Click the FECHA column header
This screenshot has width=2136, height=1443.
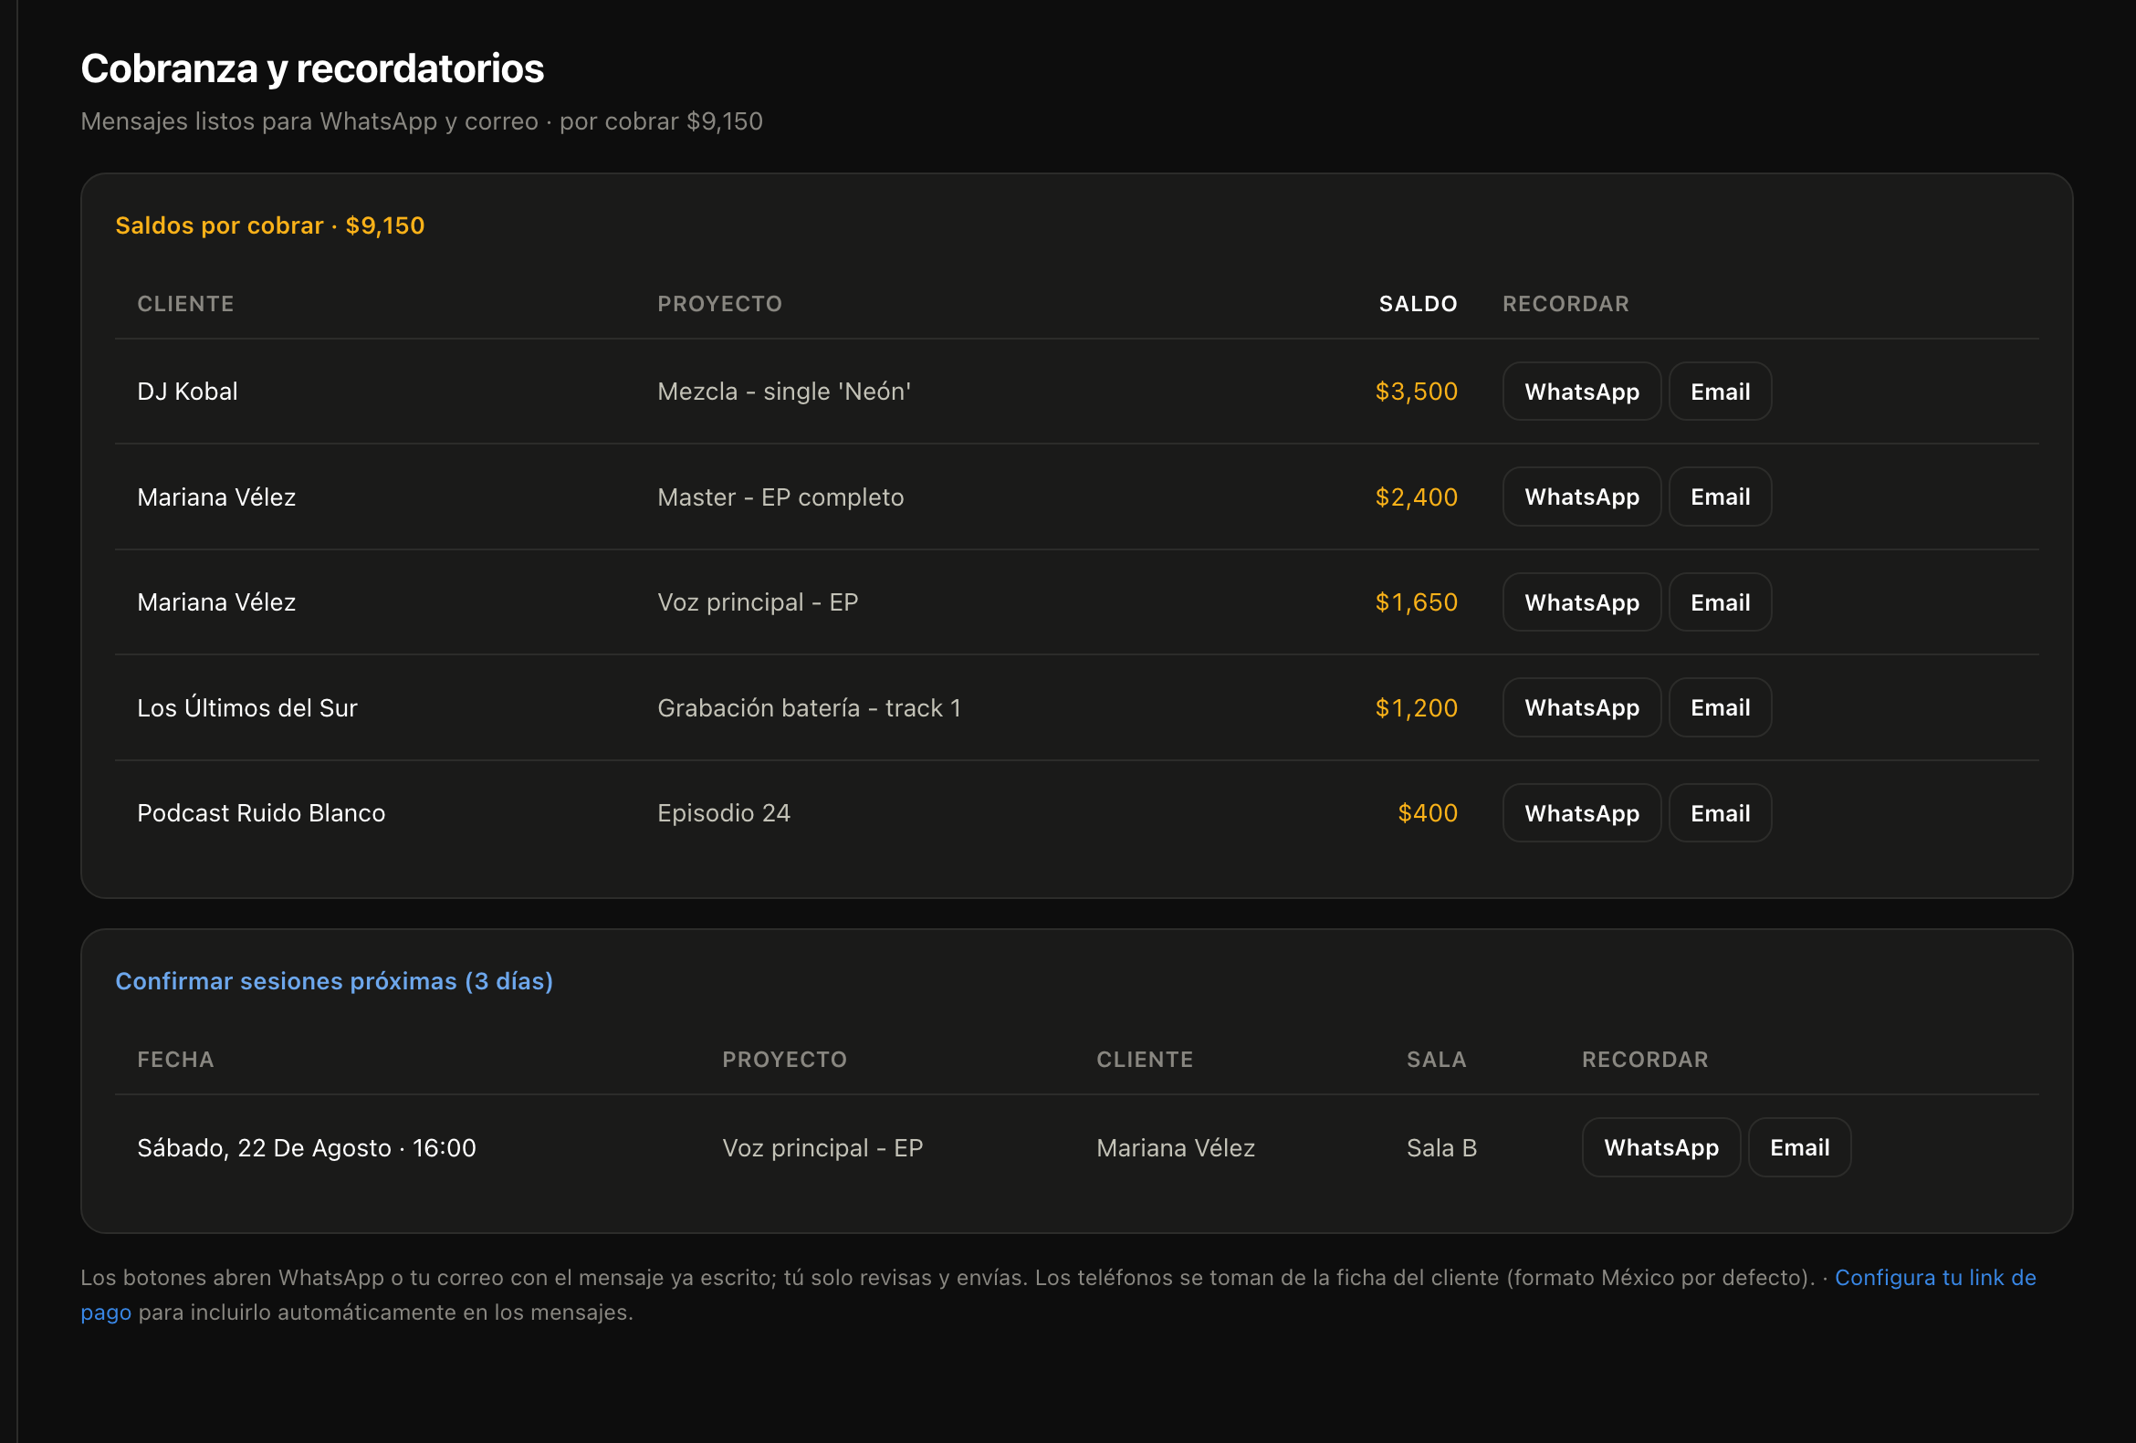(x=175, y=1060)
